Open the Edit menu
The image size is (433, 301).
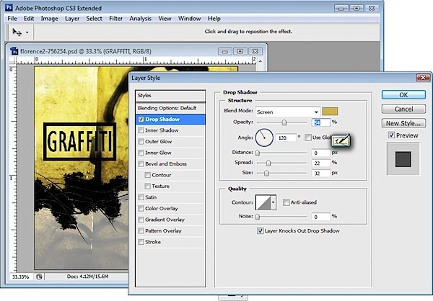coord(29,19)
